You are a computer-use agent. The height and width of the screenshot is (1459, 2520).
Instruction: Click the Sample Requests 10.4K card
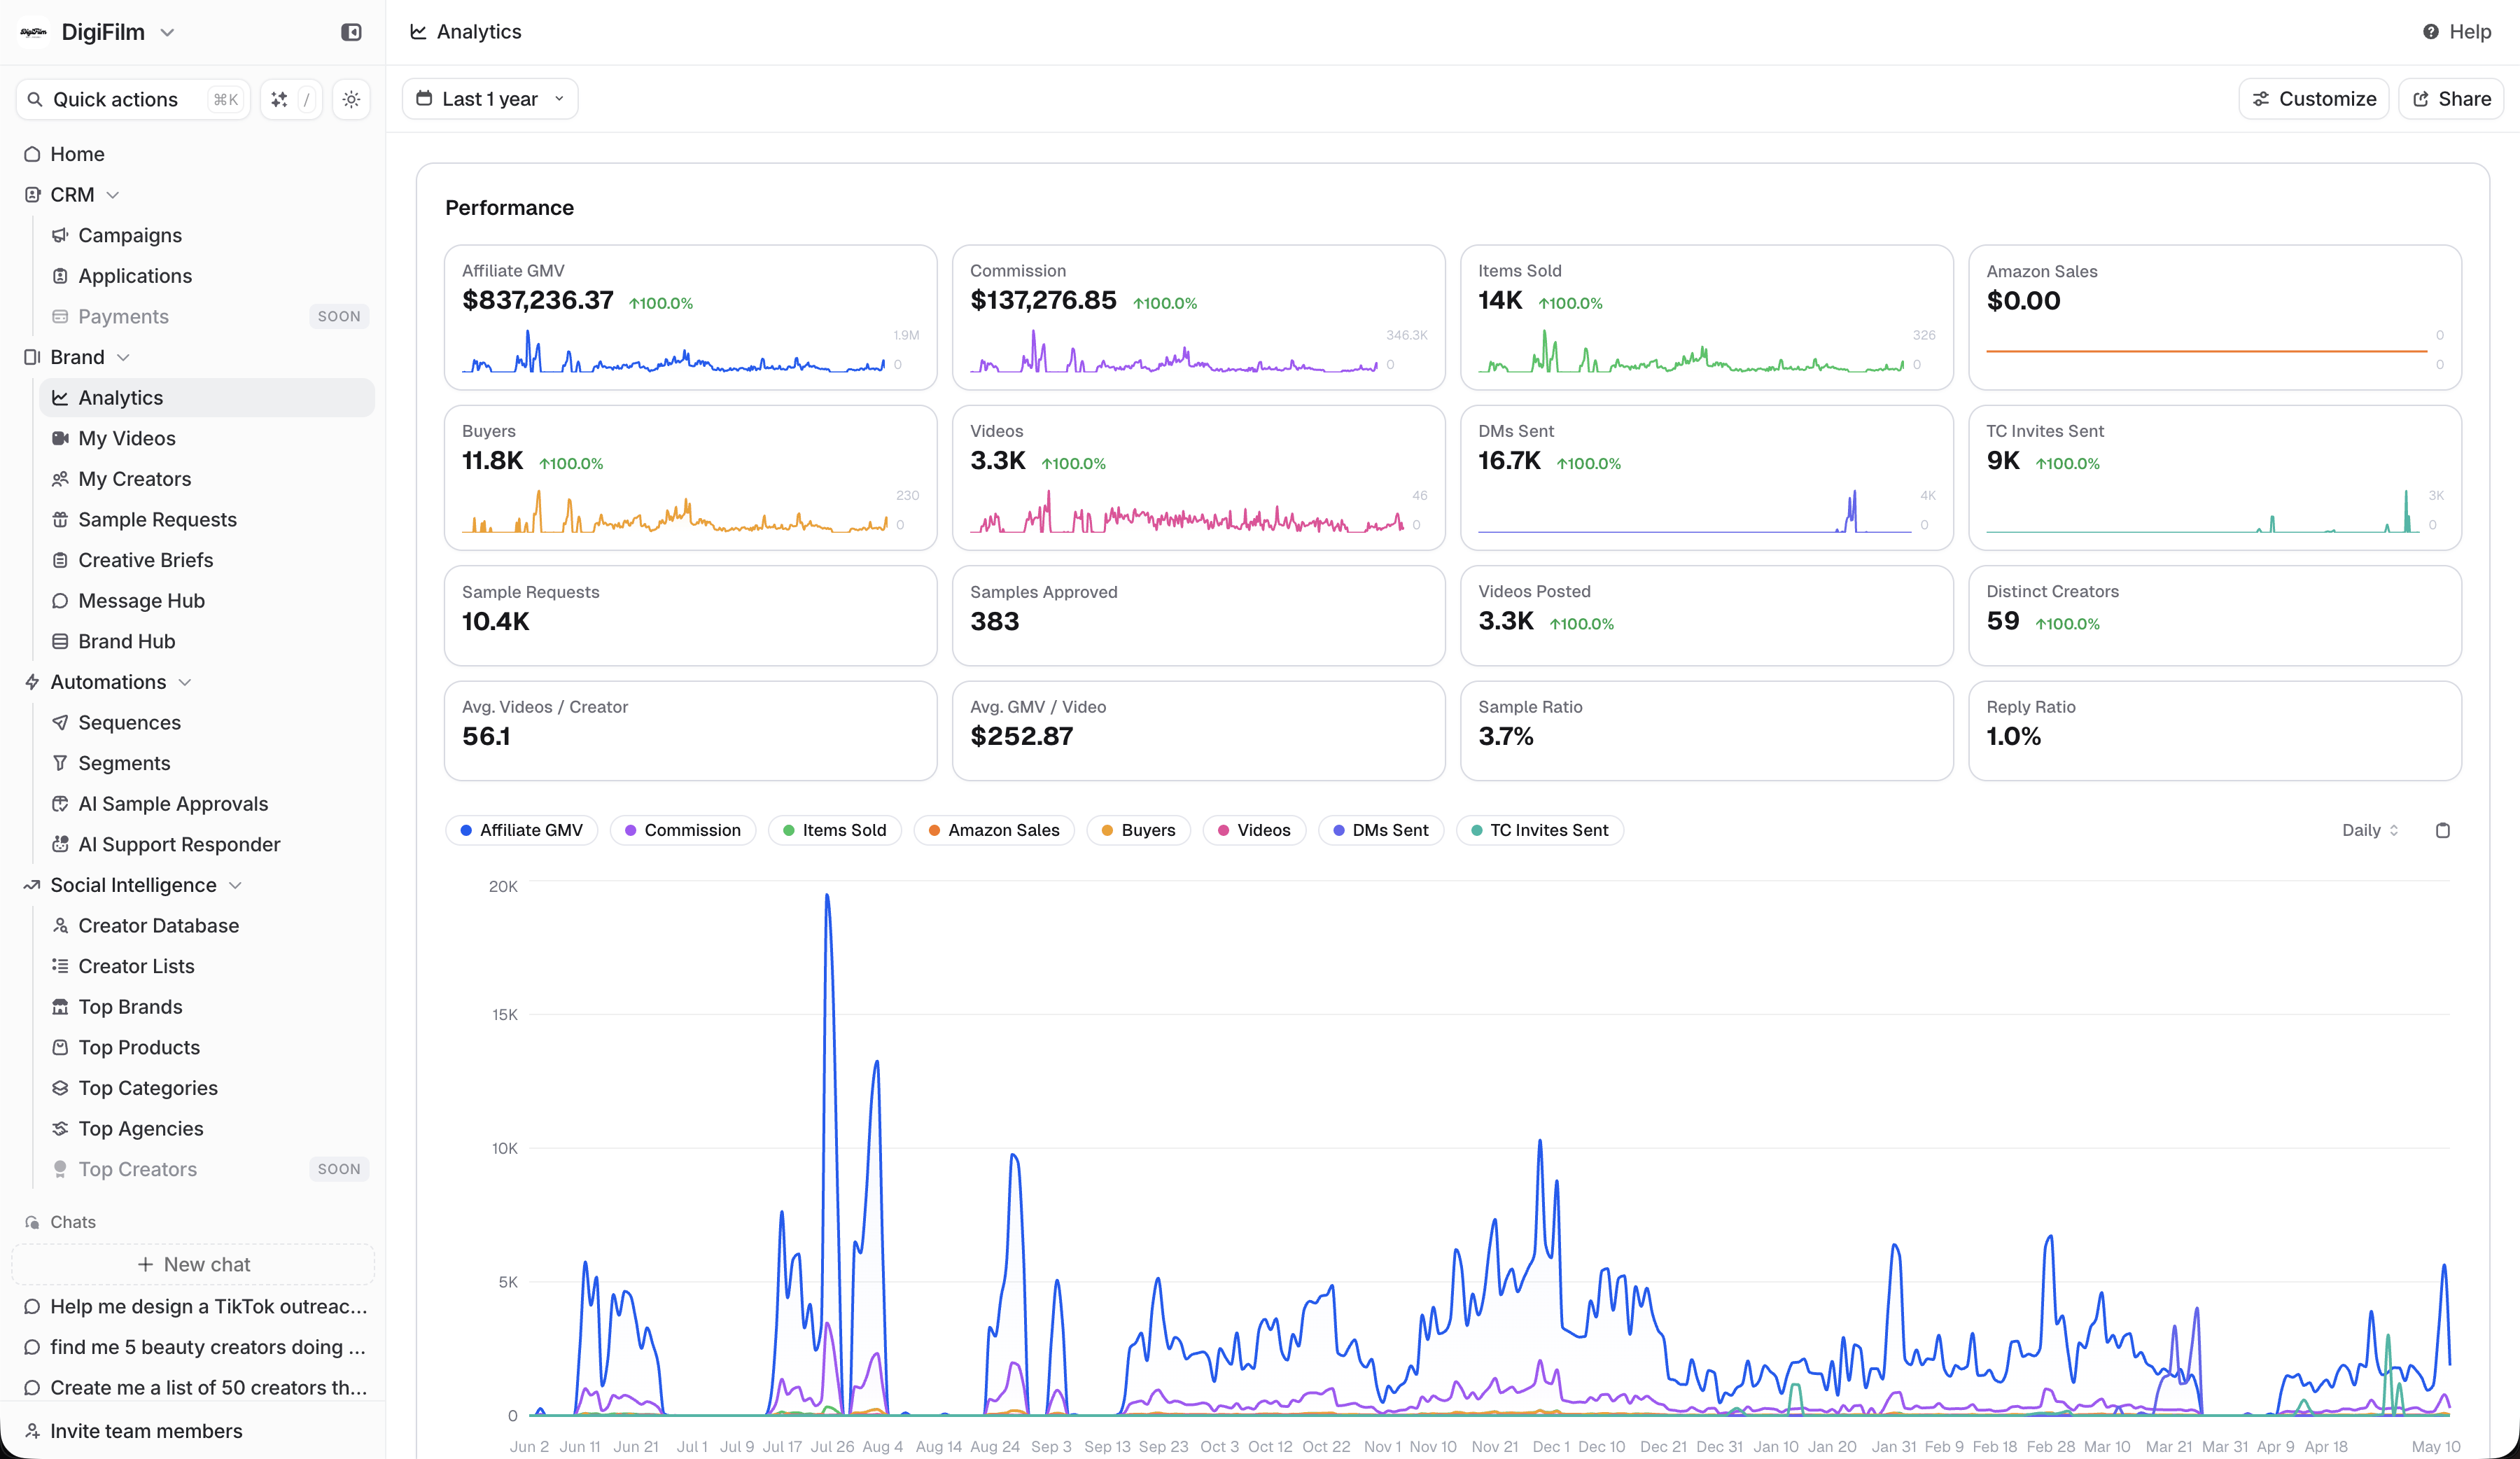690,615
